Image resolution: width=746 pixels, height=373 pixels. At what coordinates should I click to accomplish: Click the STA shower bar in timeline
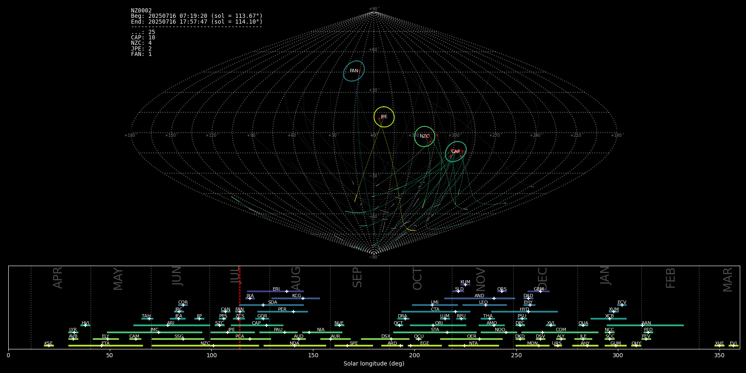tap(435, 332)
